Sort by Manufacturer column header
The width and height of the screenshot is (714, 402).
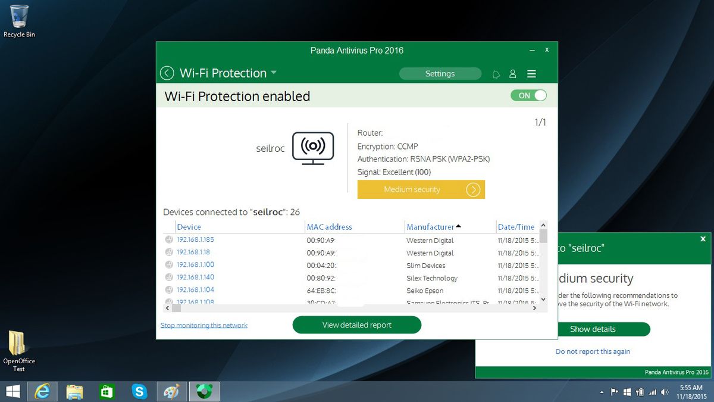[430, 227]
